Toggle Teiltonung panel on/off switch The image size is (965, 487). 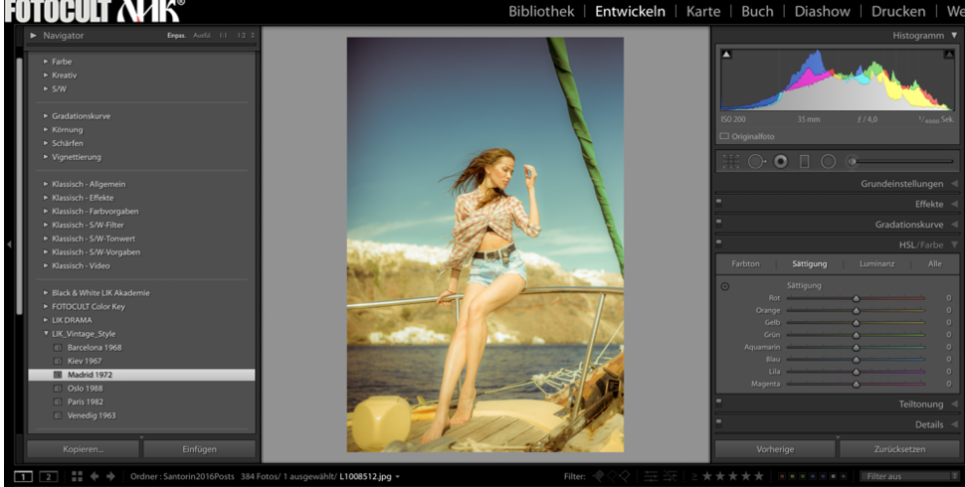pos(719,401)
